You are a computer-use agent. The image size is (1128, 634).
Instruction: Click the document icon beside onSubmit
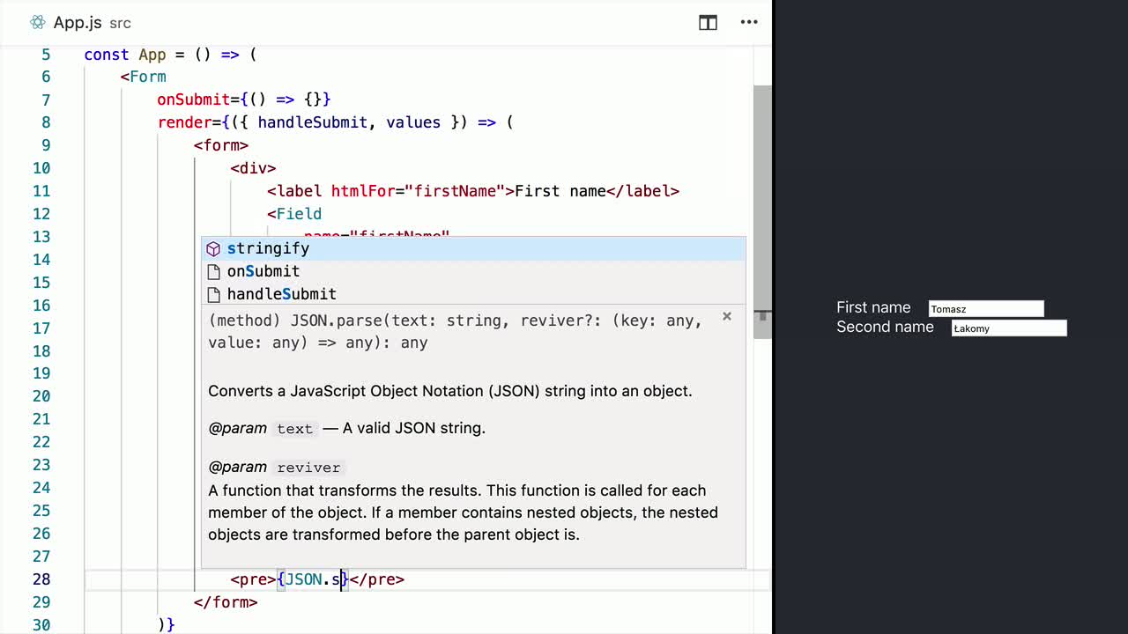click(x=213, y=271)
